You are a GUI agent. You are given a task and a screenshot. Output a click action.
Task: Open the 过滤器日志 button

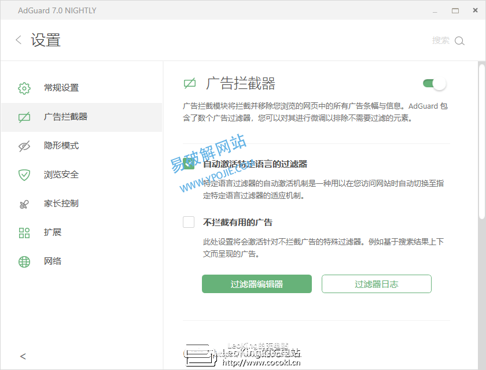click(376, 284)
